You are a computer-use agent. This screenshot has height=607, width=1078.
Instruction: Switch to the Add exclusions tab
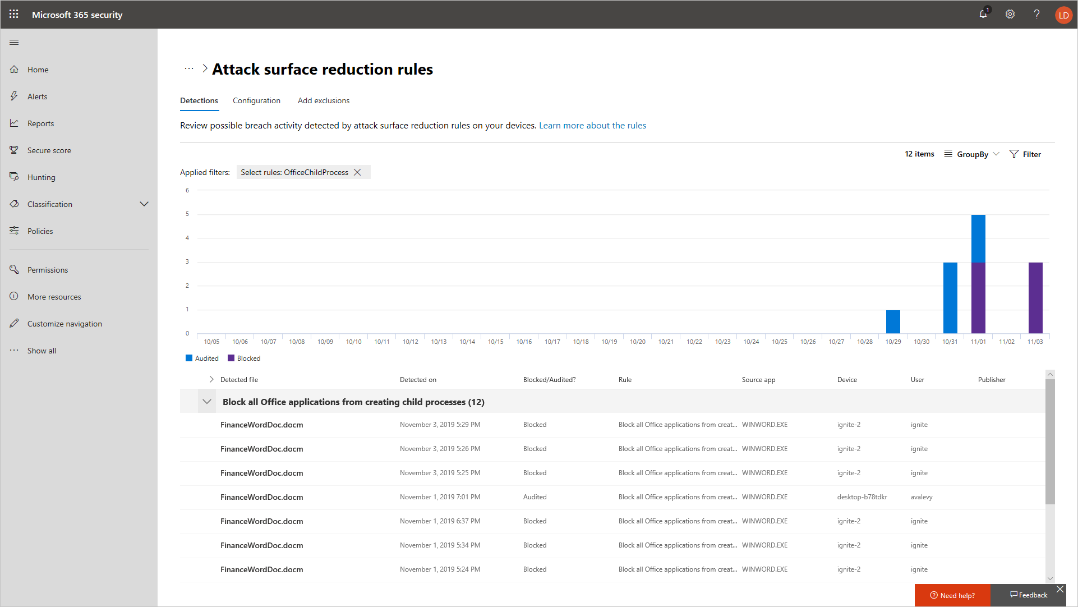(324, 100)
